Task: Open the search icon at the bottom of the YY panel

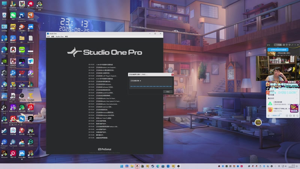Action: point(297,116)
